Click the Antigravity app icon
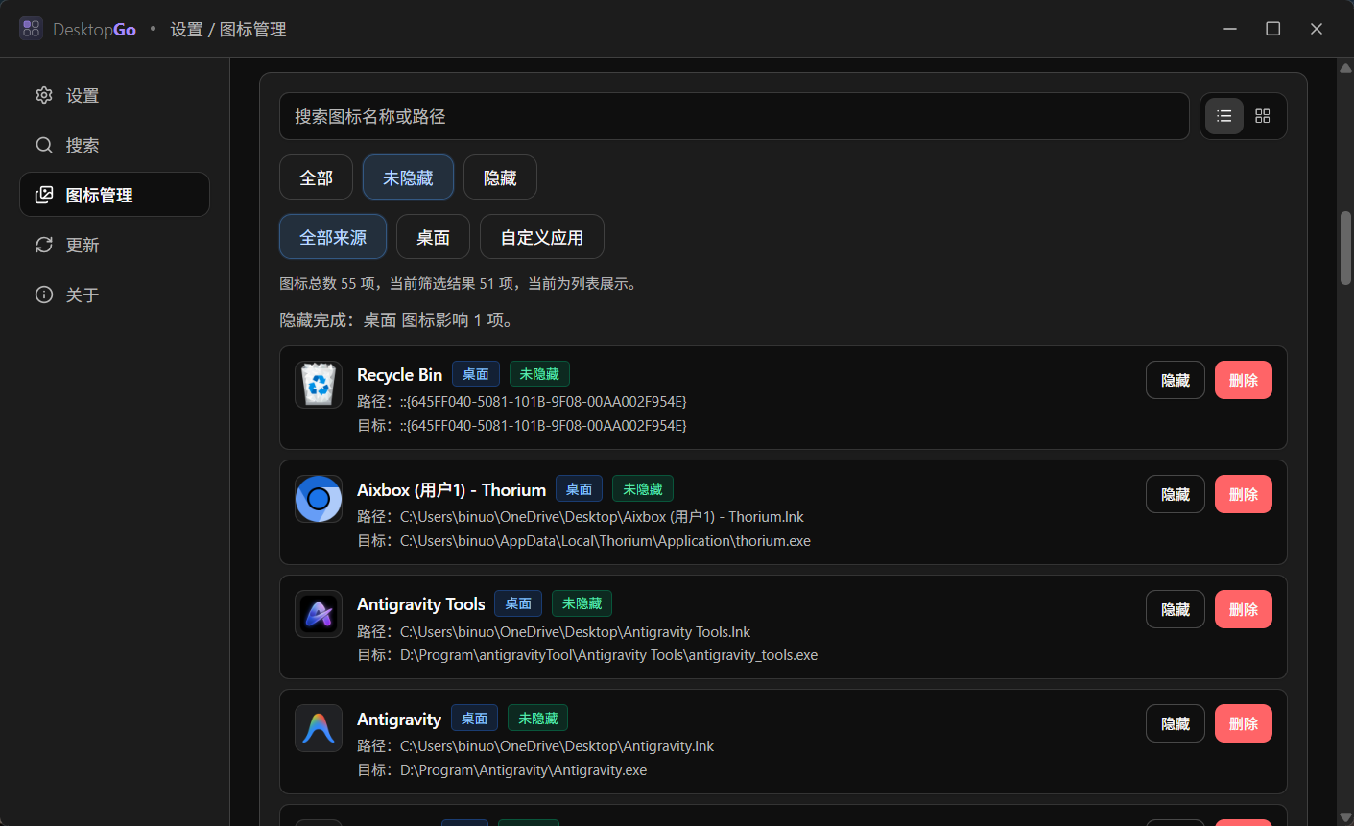The image size is (1354, 826). click(319, 728)
